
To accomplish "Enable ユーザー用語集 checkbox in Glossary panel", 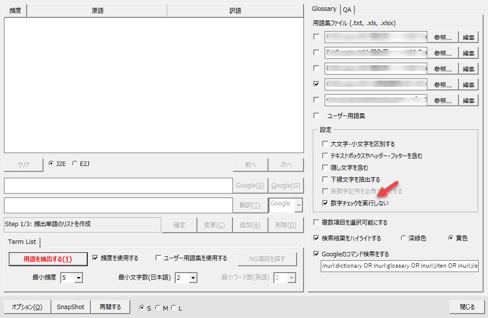I will [x=316, y=116].
